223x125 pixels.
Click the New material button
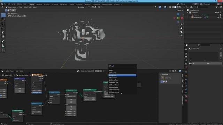point(207,63)
